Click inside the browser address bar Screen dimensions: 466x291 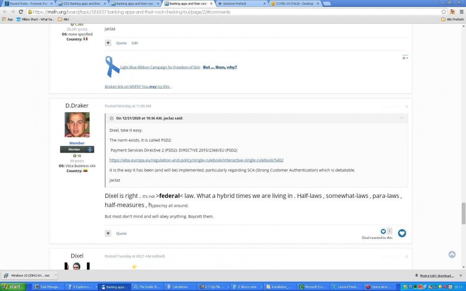coord(186,12)
